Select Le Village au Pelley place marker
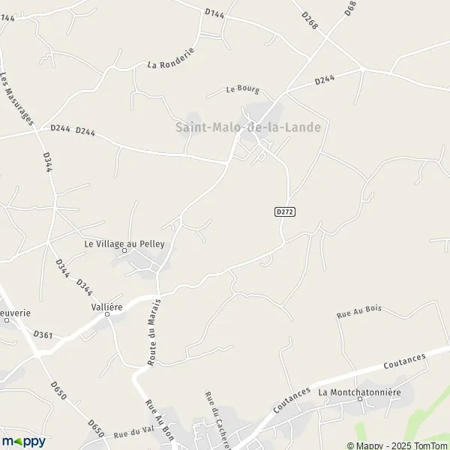This screenshot has width=450, height=450. point(124,250)
